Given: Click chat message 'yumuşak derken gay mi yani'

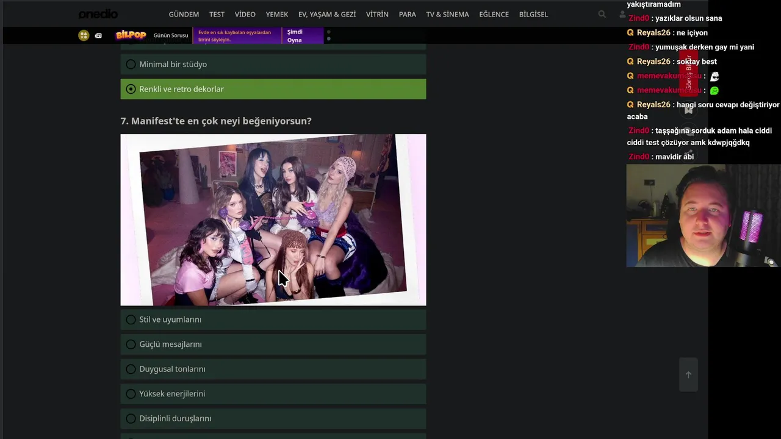Looking at the screenshot, I should (704, 47).
